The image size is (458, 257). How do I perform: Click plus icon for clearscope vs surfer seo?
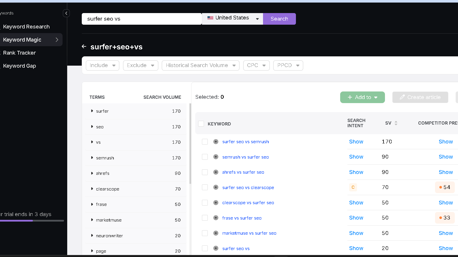tap(216, 202)
